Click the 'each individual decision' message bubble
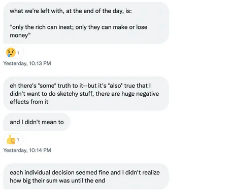Screen dimensions: 233x190 [x=86, y=176]
